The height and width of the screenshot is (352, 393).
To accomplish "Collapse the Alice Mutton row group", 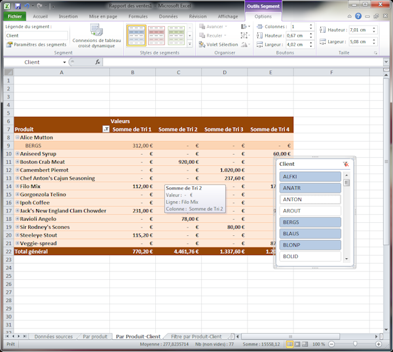I will [x=17, y=138].
